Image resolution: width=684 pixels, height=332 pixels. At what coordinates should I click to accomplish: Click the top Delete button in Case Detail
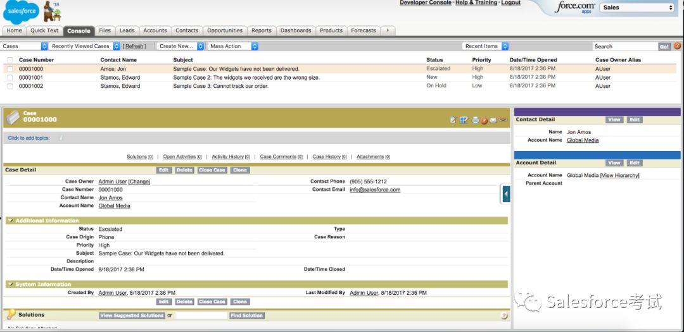pos(184,170)
